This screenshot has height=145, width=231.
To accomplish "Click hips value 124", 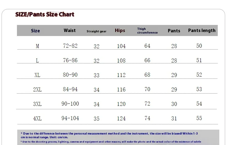I will [121, 119].
